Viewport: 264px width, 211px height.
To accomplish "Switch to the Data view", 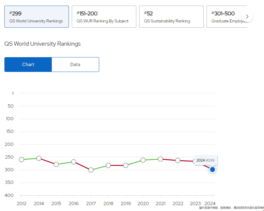I will click(75, 65).
